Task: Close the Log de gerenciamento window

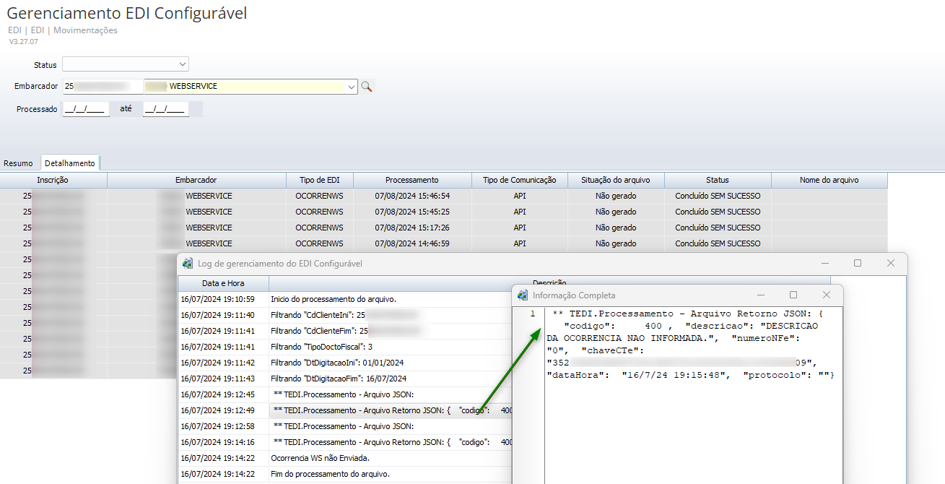Action: coord(891,264)
